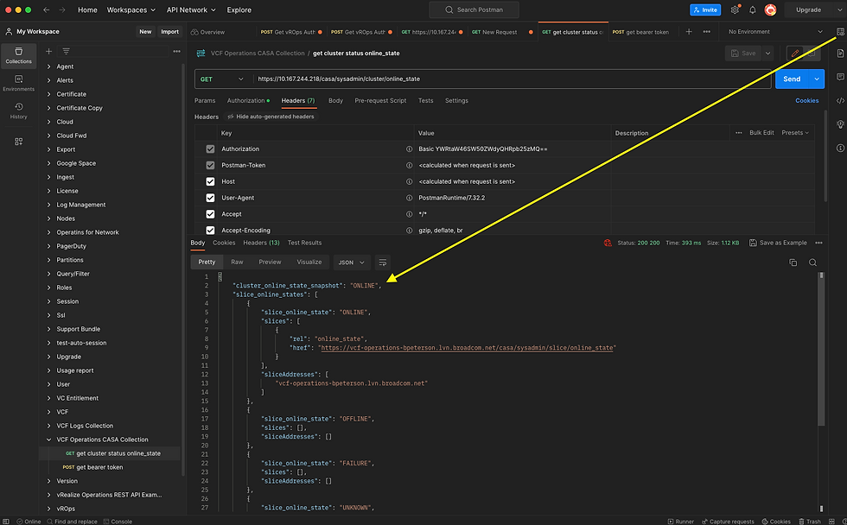Open the collections panel more options
This screenshot has height=525, width=847.
pyautogui.click(x=176, y=51)
